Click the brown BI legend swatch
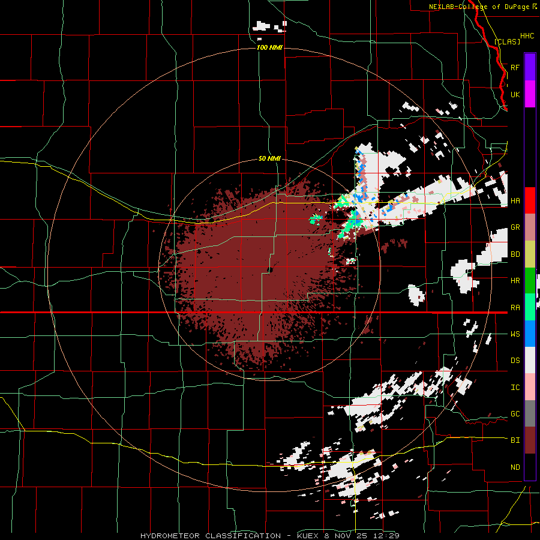This screenshot has height=540, width=540. [x=530, y=440]
